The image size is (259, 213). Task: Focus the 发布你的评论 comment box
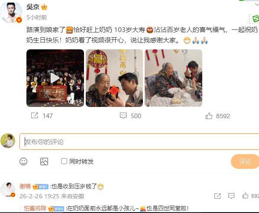(x=139, y=142)
